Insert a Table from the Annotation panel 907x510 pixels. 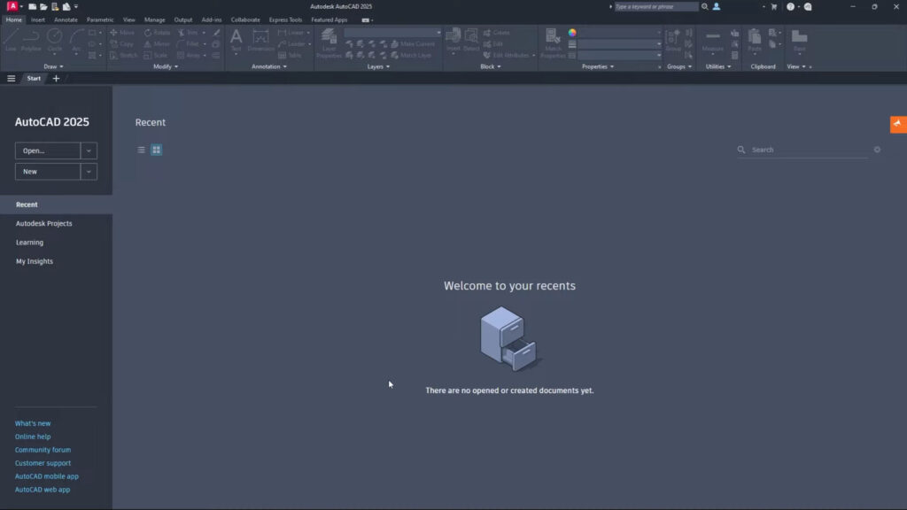290,56
